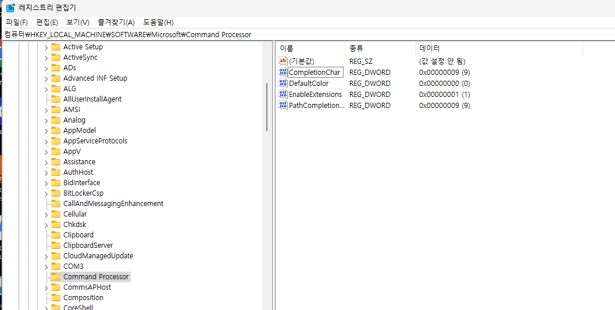
Task: Expand the CommsAPHost key
Action: point(46,287)
